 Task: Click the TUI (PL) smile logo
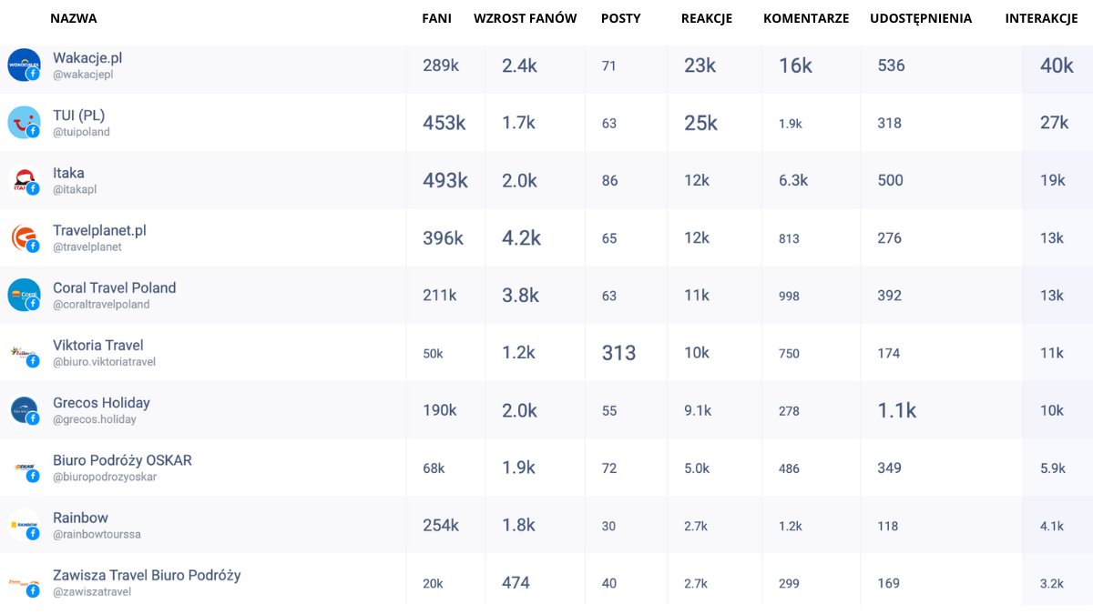[24, 122]
